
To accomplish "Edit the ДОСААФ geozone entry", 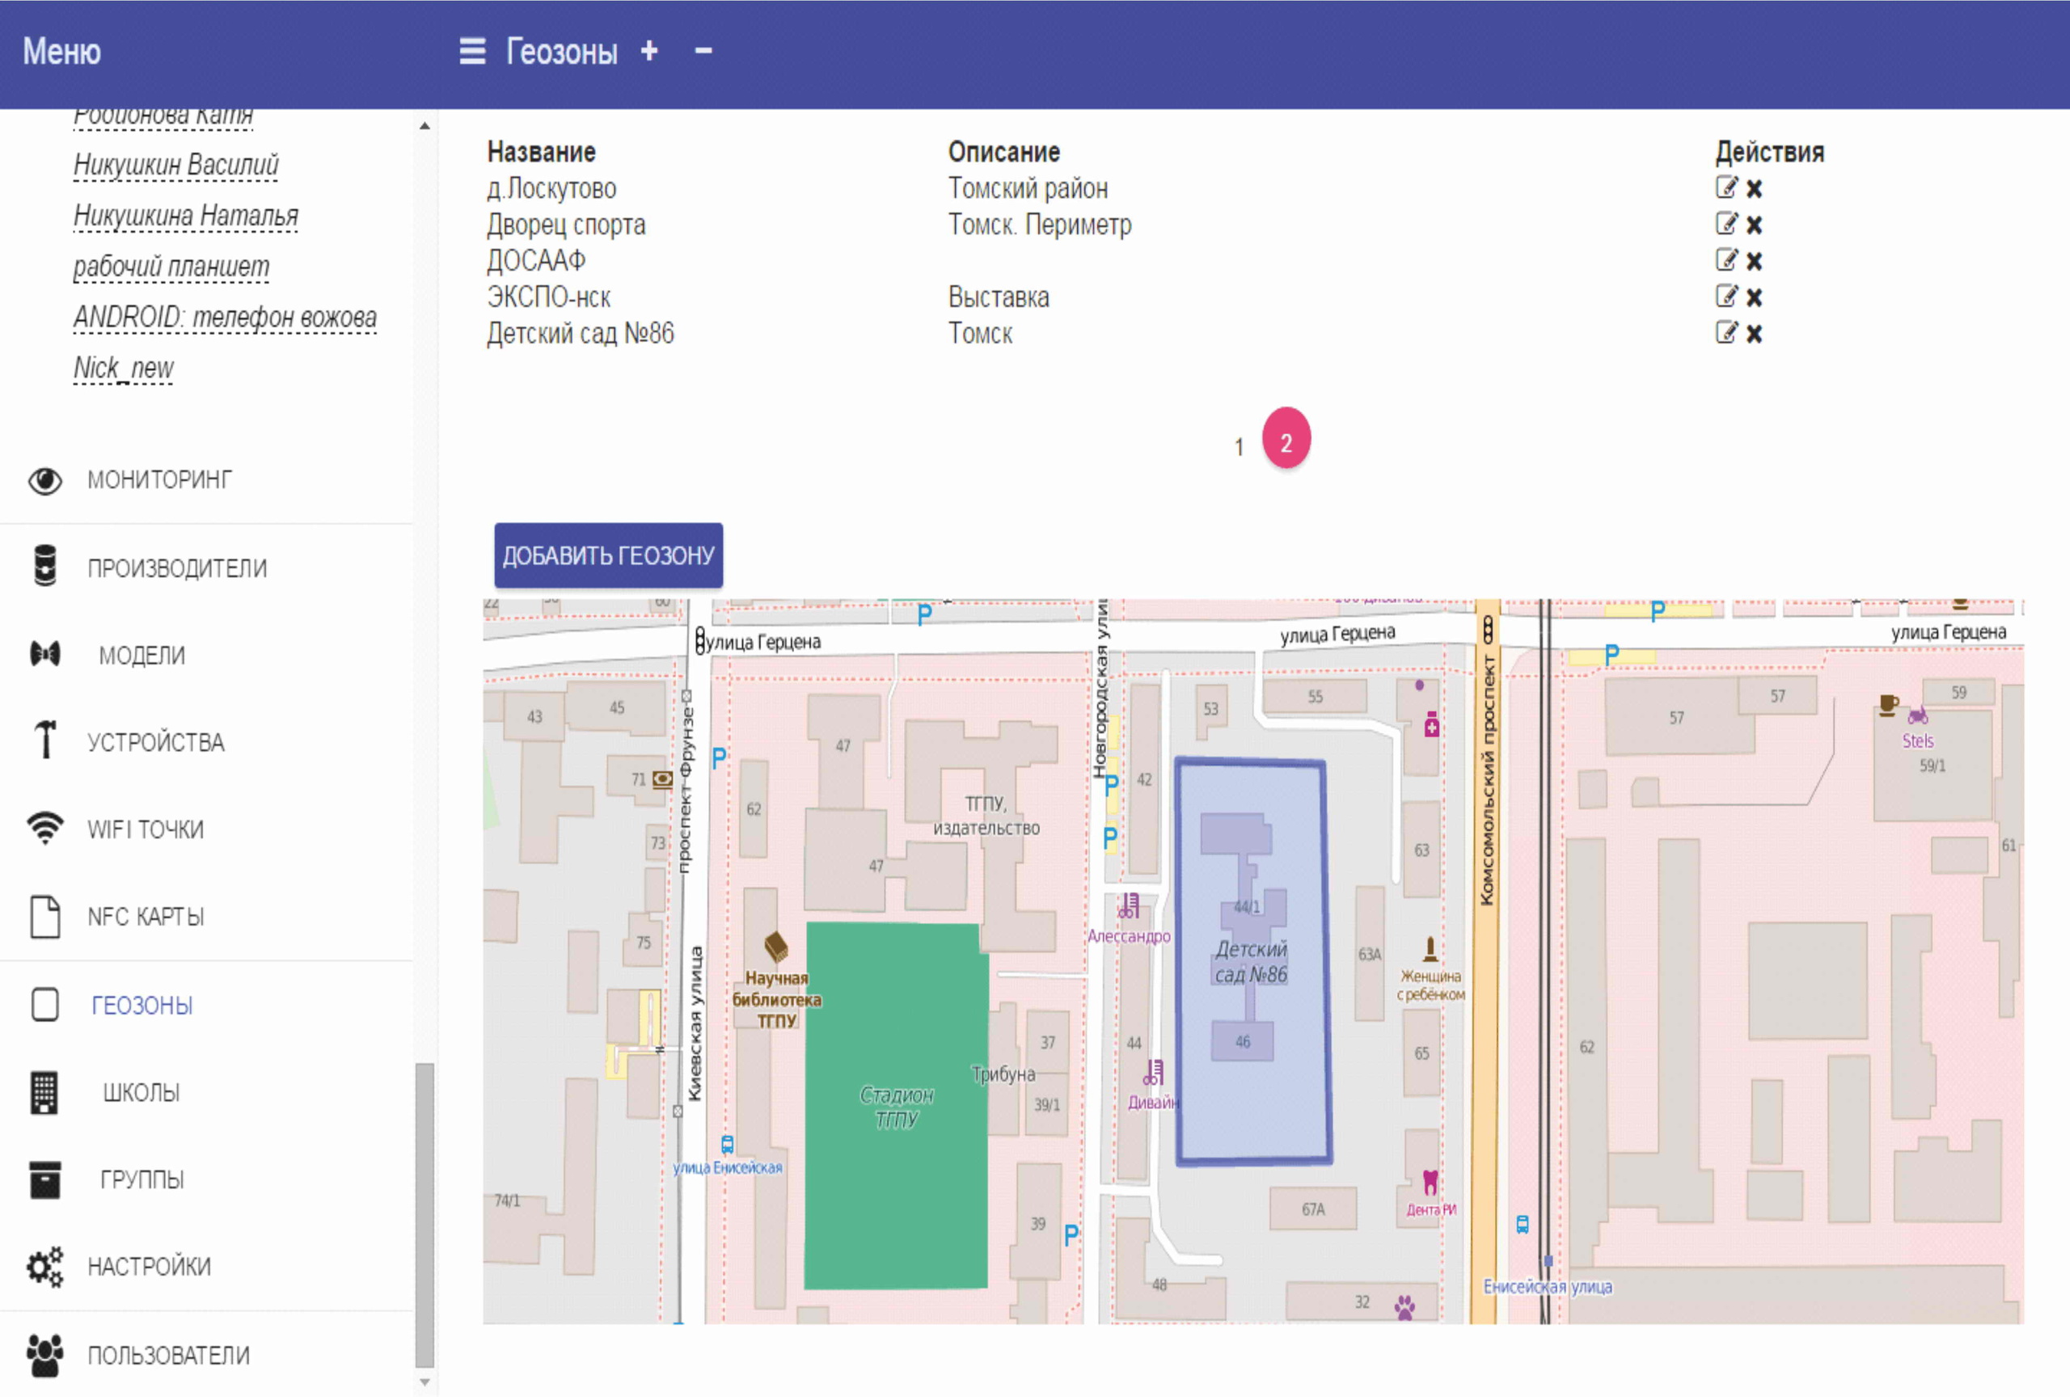I will (x=1726, y=260).
